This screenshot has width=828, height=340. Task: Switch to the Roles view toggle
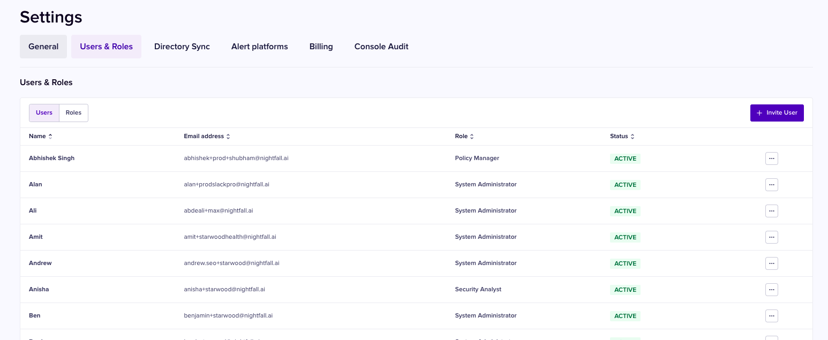pyautogui.click(x=73, y=113)
